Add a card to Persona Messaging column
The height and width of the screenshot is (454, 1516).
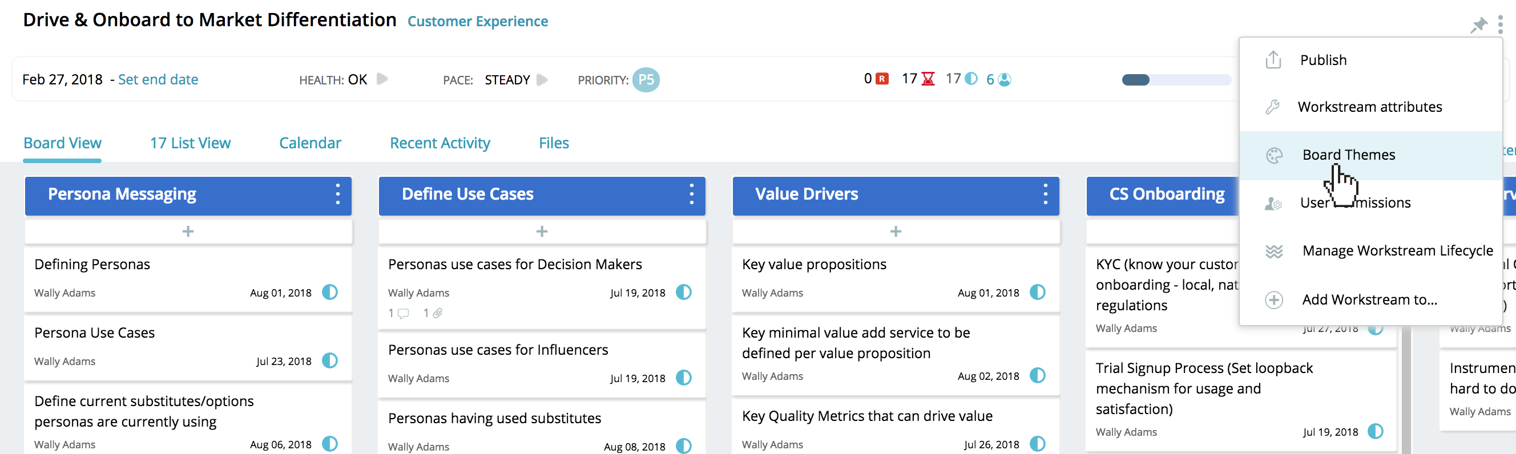point(188,232)
